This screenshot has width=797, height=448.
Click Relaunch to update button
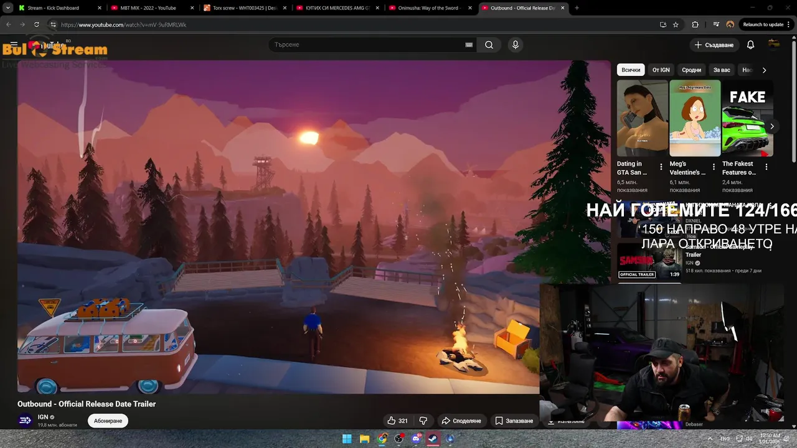767,24
